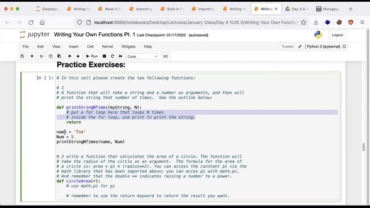The width and height of the screenshot is (370, 208).
Task: Click the Jupyter logo
Action: [35, 35]
